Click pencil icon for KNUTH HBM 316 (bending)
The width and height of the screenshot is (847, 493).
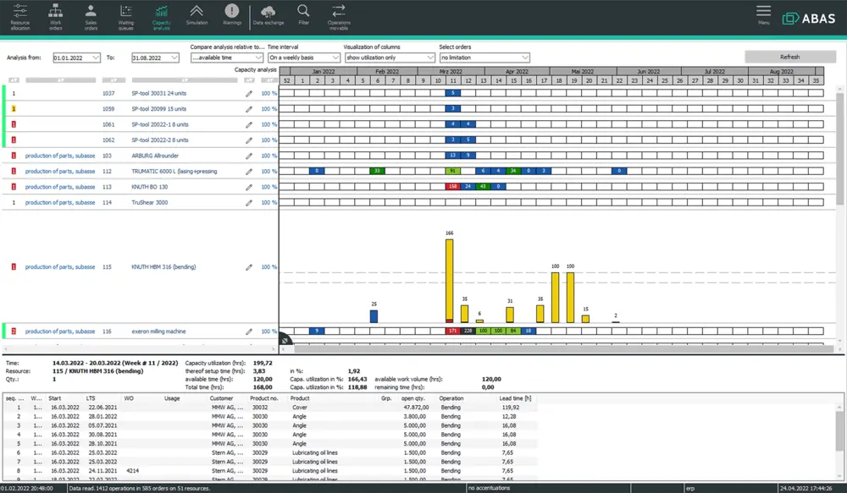pos(249,267)
